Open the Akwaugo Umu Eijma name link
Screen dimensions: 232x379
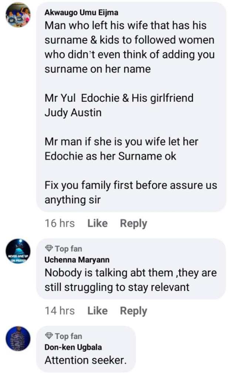click(x=81, y=13)
